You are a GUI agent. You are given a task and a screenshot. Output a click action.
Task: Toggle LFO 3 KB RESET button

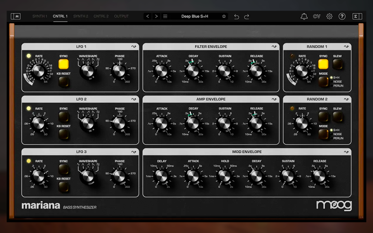pos(63,187)
